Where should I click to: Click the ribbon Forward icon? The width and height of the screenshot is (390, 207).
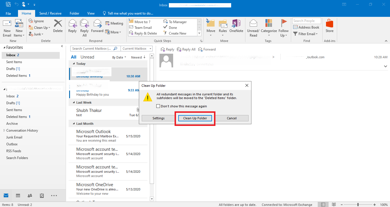coord(97,23)
